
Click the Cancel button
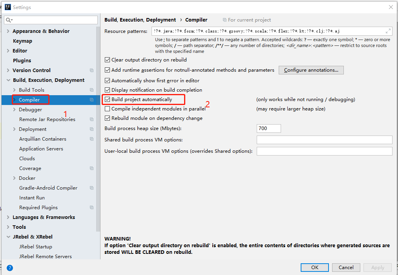(x=346, y=268)
